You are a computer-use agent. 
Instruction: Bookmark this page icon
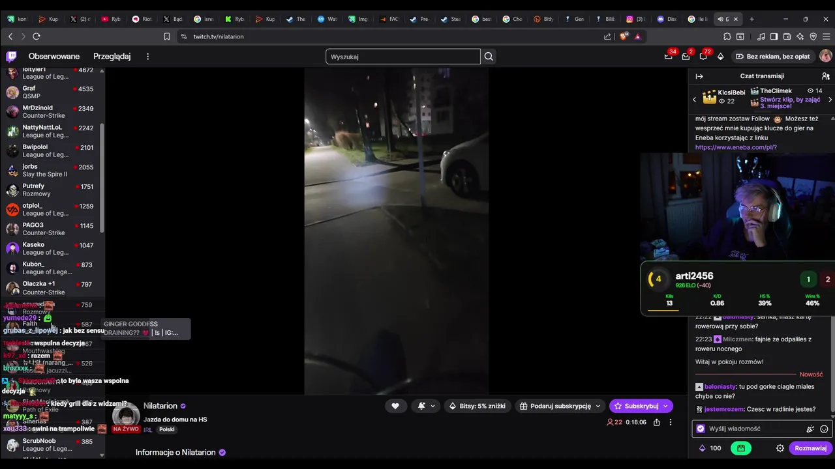point(167,36)
